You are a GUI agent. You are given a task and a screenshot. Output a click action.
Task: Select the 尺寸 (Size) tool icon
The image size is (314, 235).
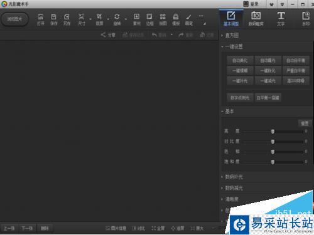82,19
